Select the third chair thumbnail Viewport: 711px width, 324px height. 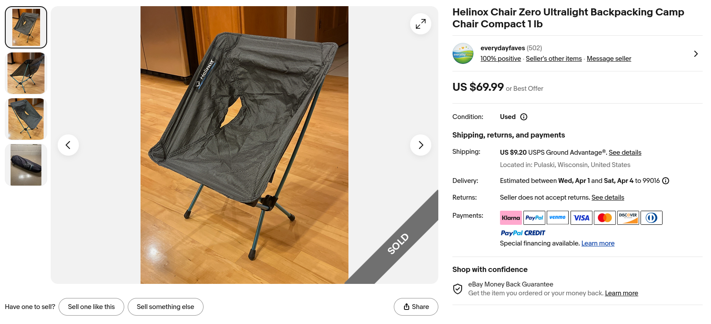[26, 119]
